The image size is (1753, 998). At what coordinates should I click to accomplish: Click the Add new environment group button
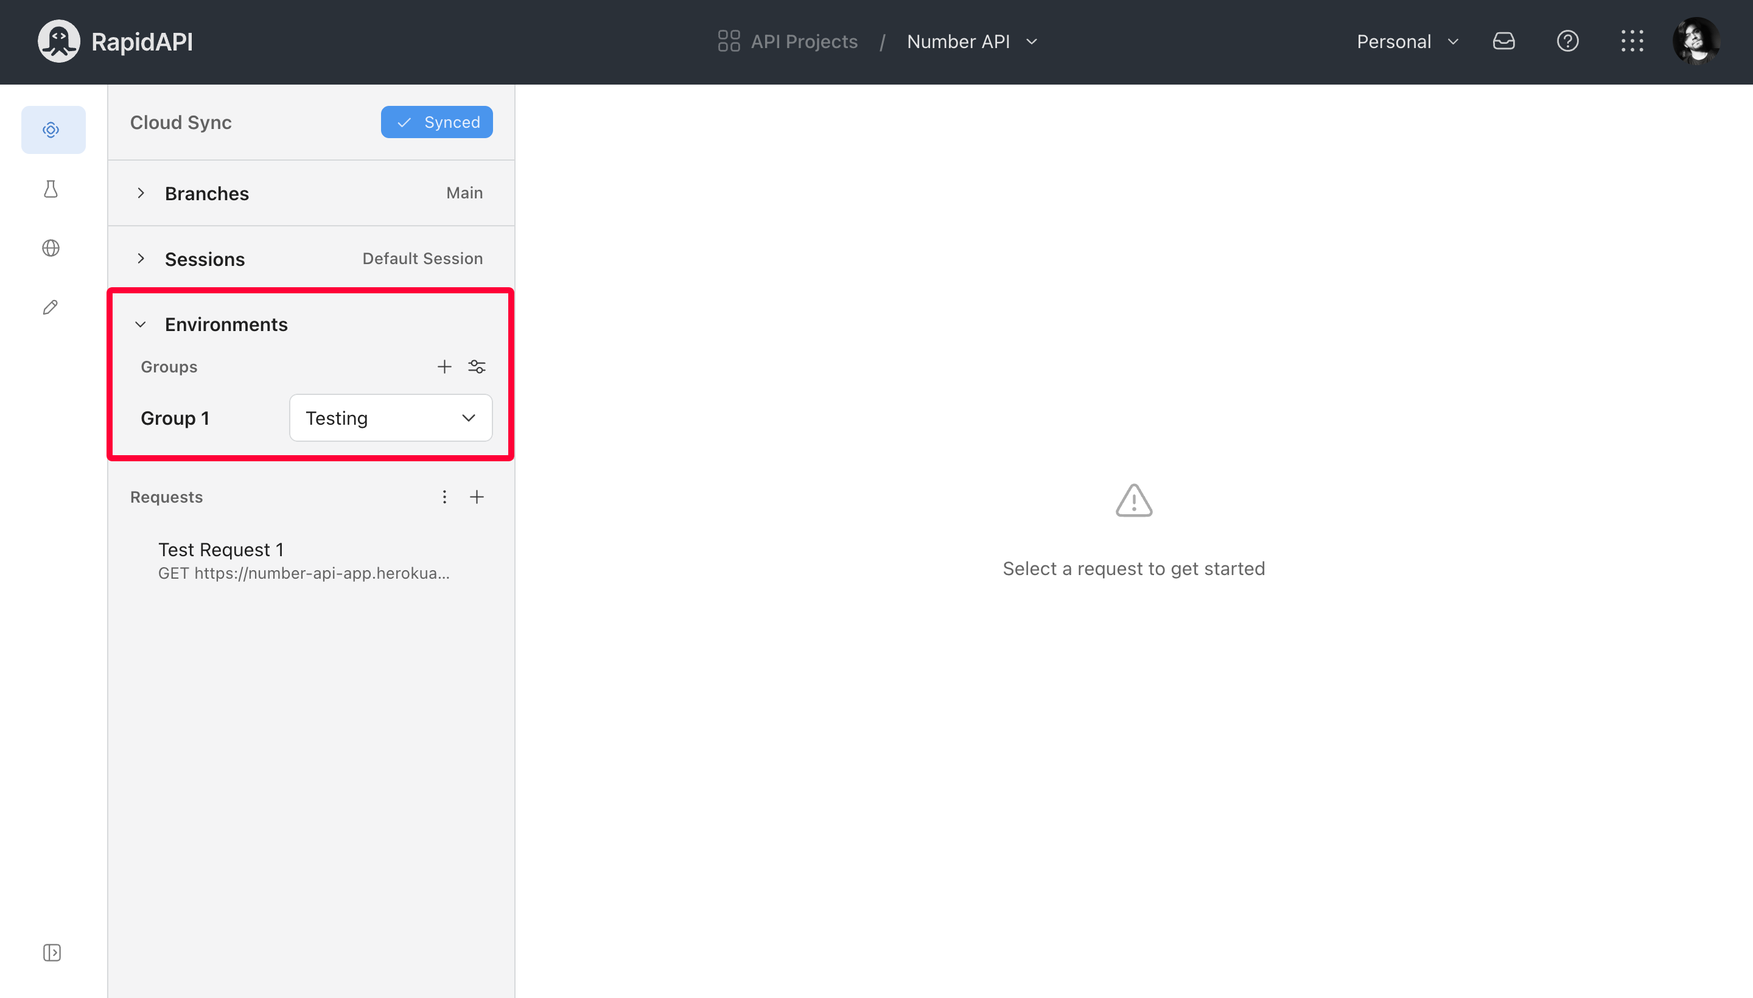pos(444,366)
